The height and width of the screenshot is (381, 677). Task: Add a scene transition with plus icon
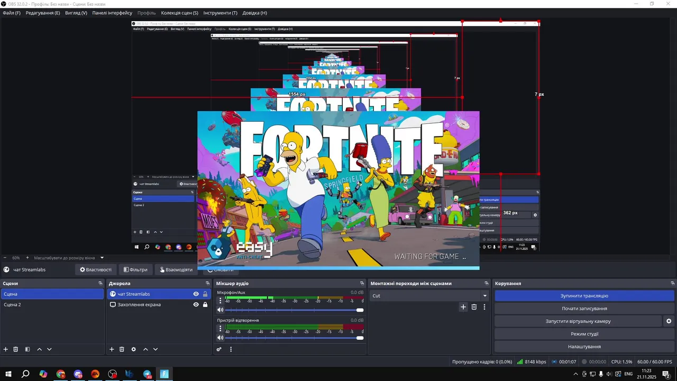click(463, 307)
